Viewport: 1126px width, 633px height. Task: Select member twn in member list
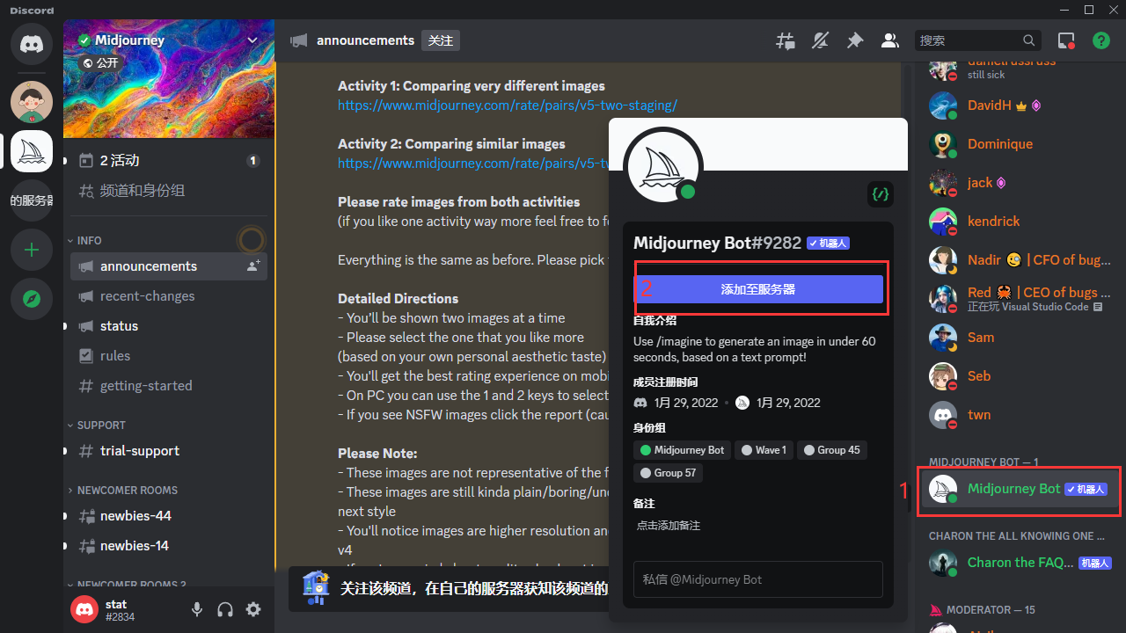tap(1019, 415)
